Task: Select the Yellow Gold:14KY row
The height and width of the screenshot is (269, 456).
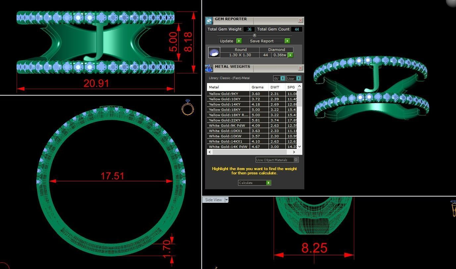Action: [252, 104]
